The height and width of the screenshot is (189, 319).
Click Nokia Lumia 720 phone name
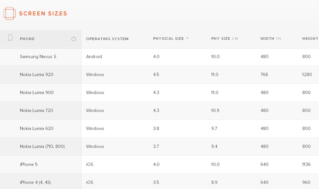36,110
